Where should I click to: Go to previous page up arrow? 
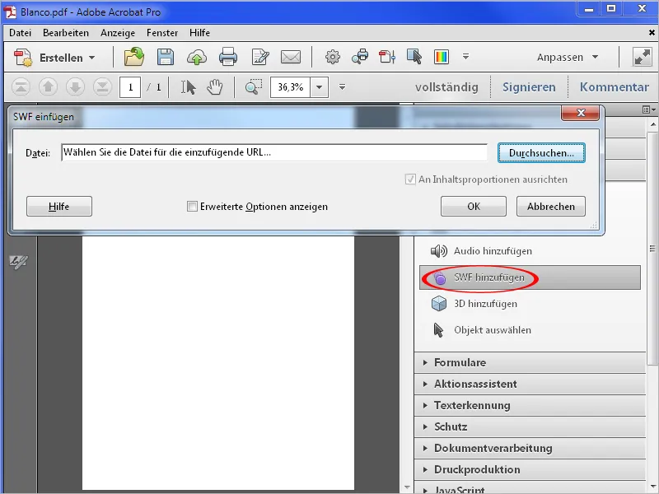pyautogui.click(x=48, y=87)
